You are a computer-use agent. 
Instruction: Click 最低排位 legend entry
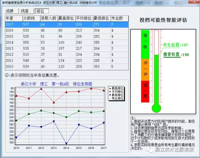[116, 95]
